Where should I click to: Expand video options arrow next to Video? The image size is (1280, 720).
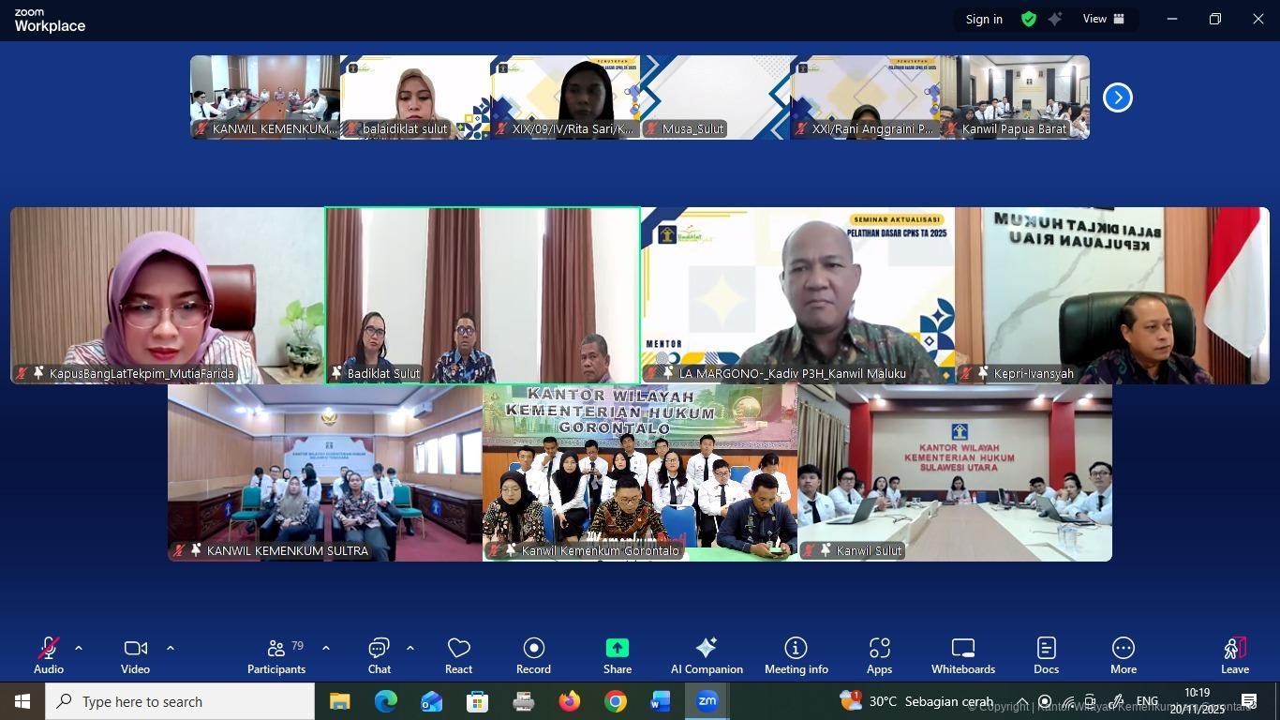point(170,648)
